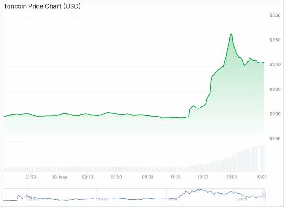Screen dimensions: 284x207
Task: Click the 16:00 time axis label
Action: [x=232, y=177]
